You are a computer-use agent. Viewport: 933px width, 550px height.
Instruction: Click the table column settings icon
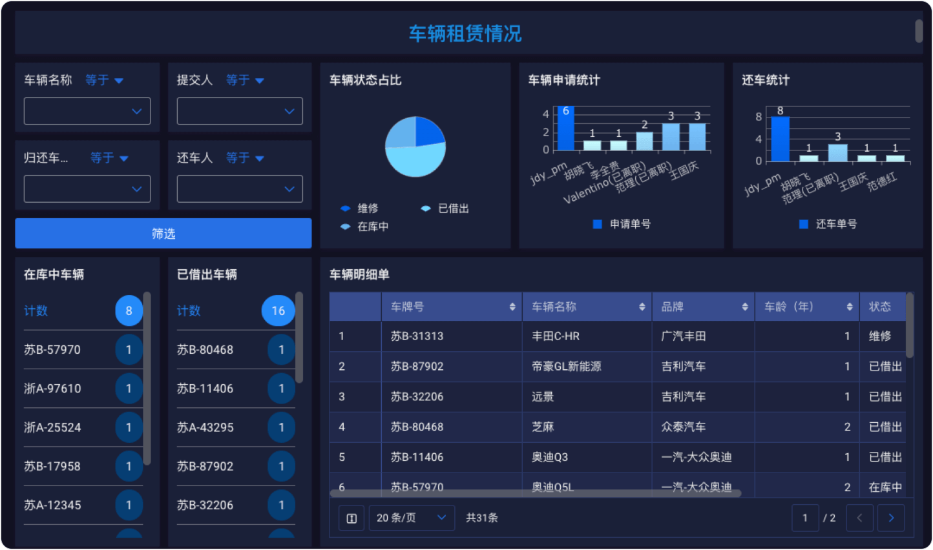[351, 518]
